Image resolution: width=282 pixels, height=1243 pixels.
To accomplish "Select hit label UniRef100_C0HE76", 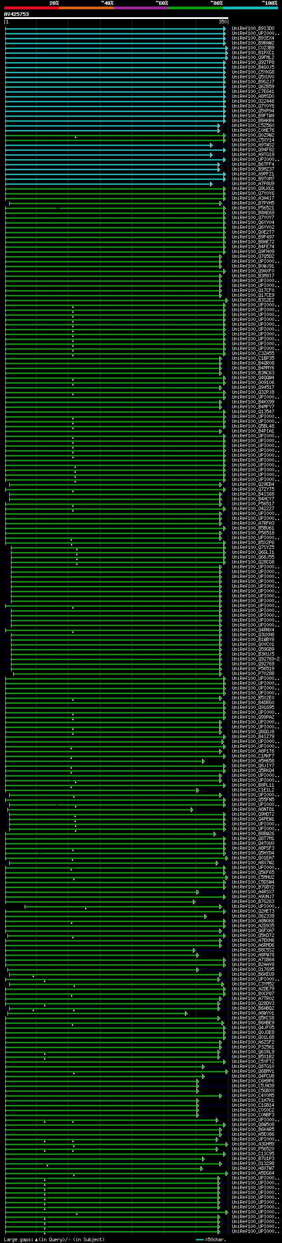I will pos(252,130).
